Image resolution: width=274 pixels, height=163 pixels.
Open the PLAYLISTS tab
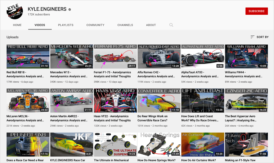pyautogui.click(x=66, y=25)
